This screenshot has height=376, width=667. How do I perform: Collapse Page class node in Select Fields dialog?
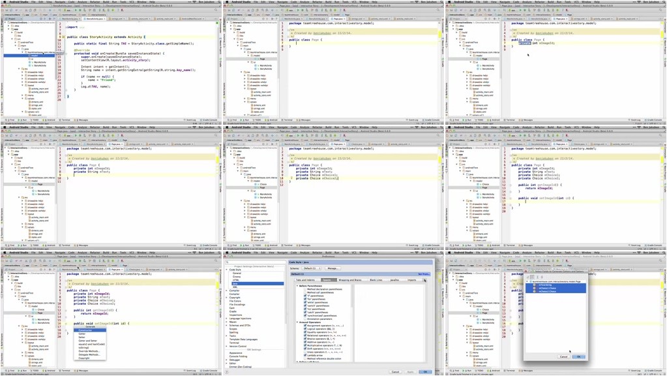click(527, 281)
